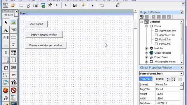Select the cookie control in the Toolbox

(6, 90)
